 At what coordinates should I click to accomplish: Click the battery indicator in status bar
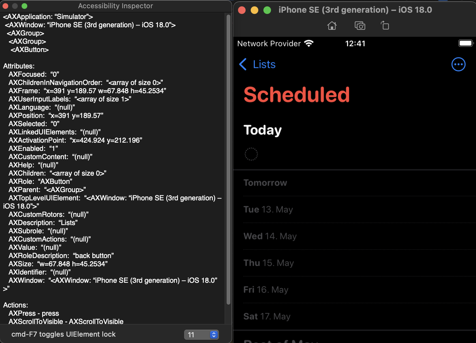(x=466, y=43)
